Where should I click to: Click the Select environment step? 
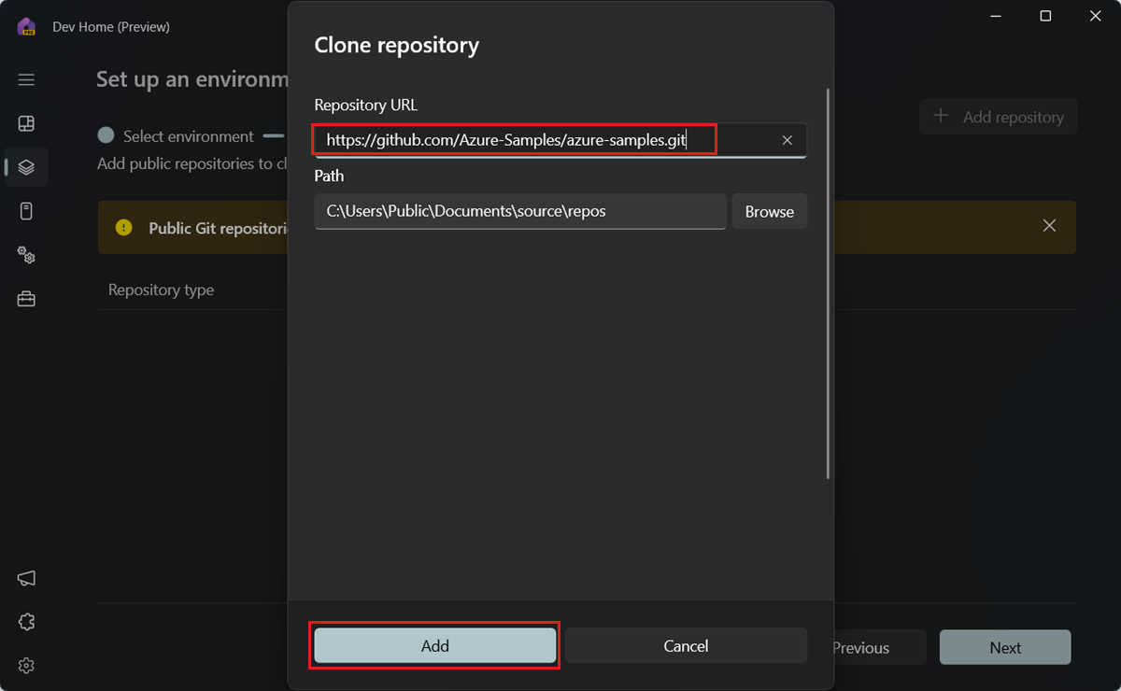(177, 136)
